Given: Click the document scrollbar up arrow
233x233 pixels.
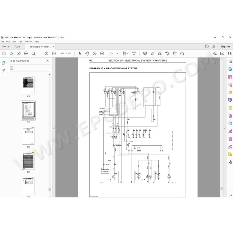Looking at the screenshot, I should [222, 59].
